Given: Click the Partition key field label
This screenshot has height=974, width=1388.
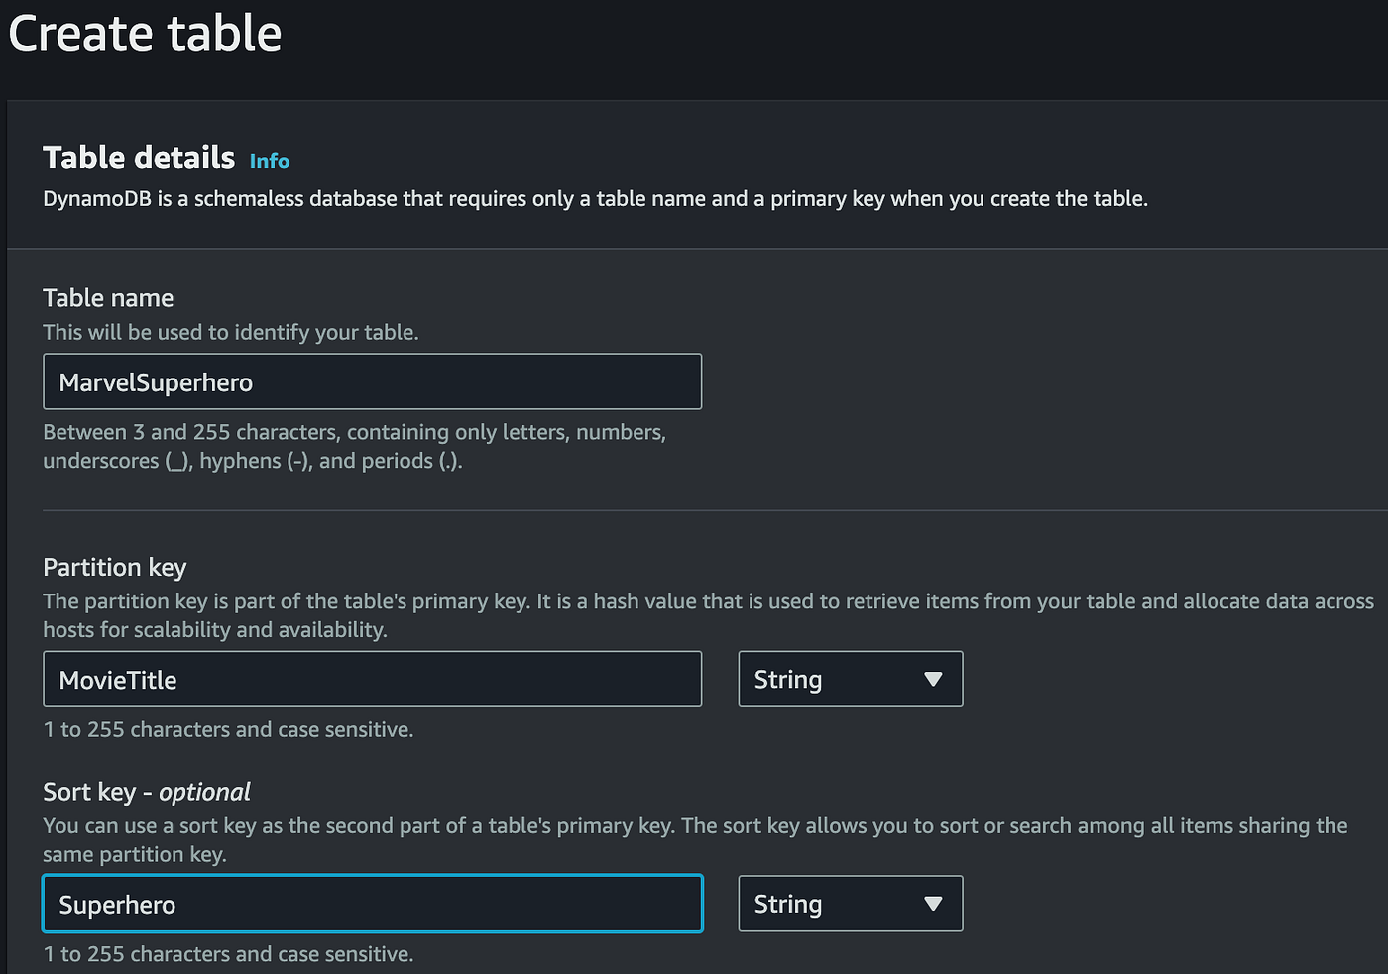Looking at the screenshot, I should (x=115, y=567).
